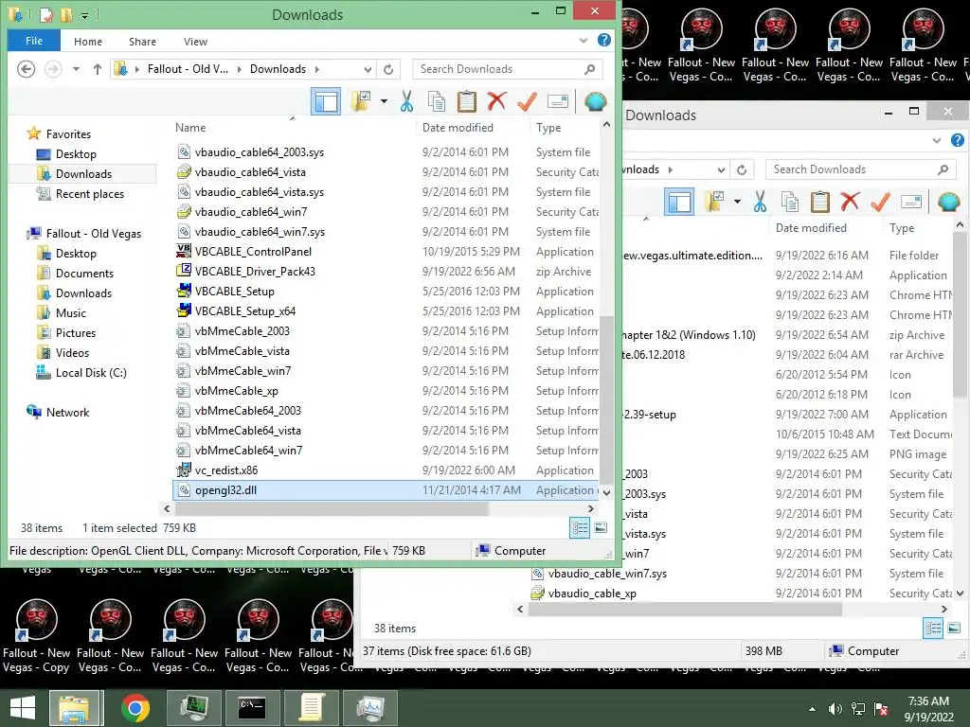This screenshot has height=727, width=970.
Task: Click the Delete red X icon in back Downloads window
Action: tap(850, 202)
